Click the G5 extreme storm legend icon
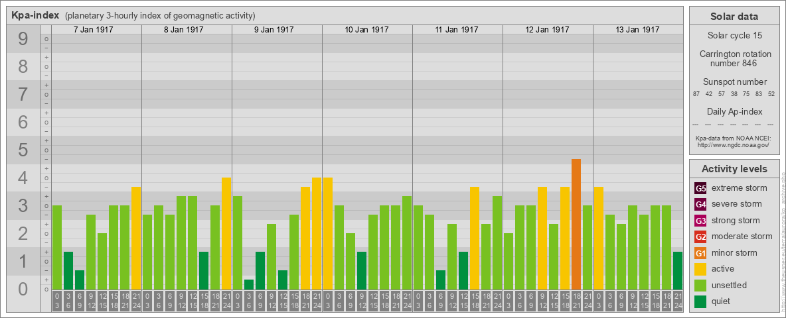 coord(700,189)
